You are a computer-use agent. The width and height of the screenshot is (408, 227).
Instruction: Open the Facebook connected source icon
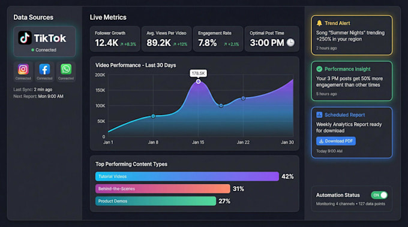[44, 69]
